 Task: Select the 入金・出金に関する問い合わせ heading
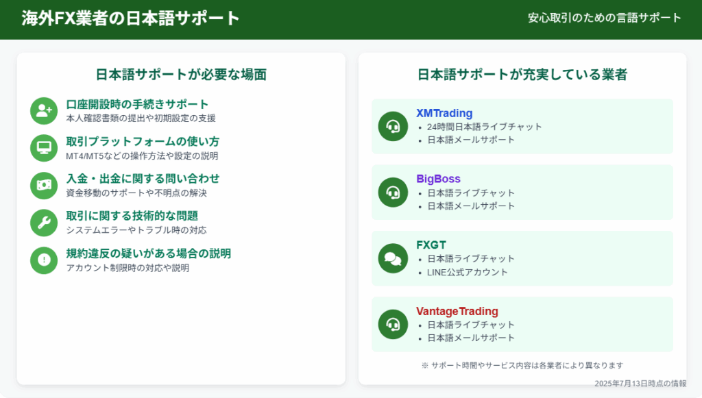pyautogui.click(x=143, y=178)
